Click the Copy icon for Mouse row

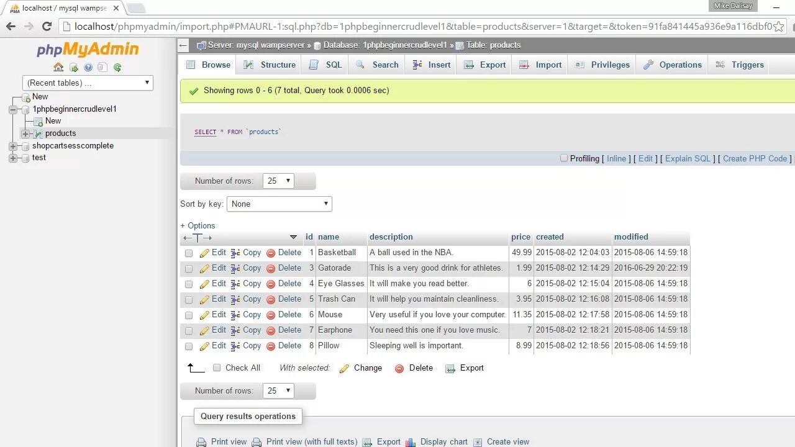click(x=235, y=315)
